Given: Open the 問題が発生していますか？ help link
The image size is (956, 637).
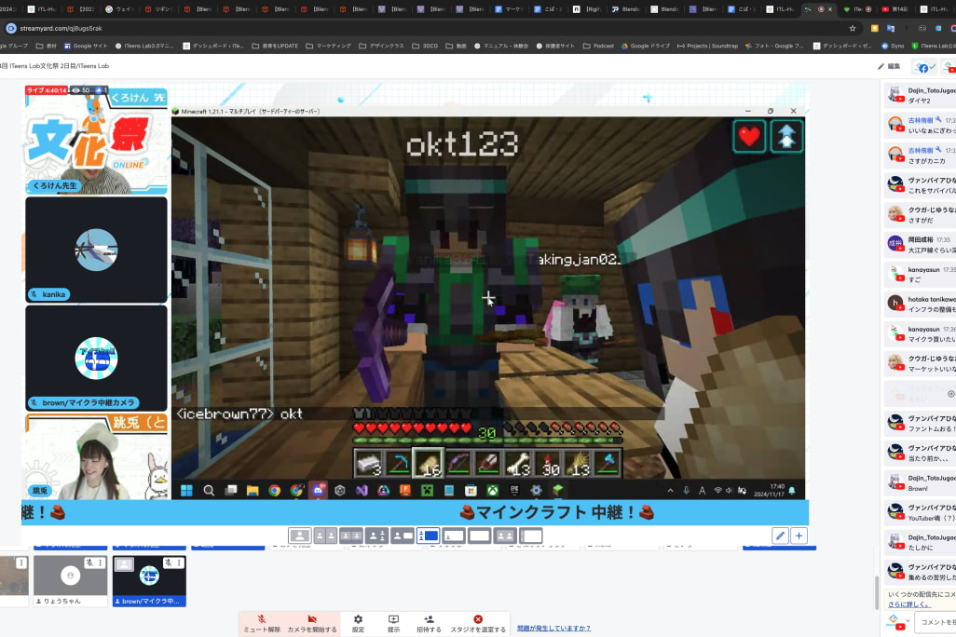Looking at the screenshot, I should tap(553, 629).
